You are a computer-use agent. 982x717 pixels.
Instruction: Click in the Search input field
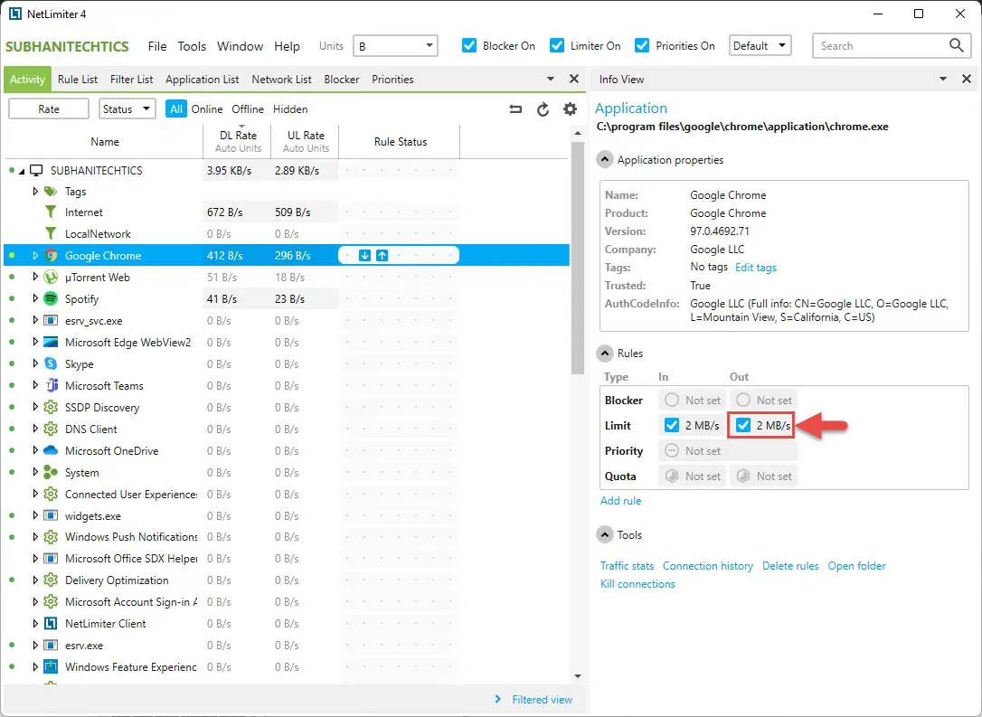(880, 46)
